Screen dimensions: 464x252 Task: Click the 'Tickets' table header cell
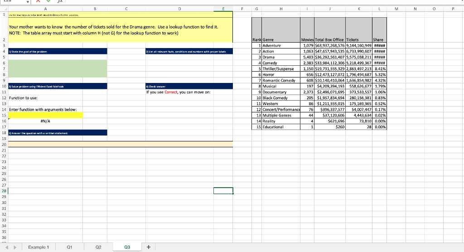click(359, 30)
